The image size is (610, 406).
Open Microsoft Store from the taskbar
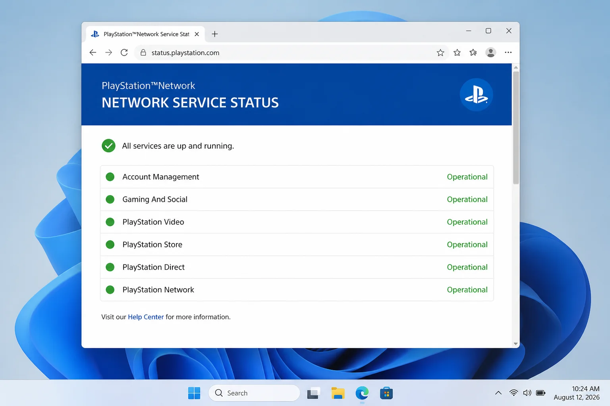coord(386,393)
